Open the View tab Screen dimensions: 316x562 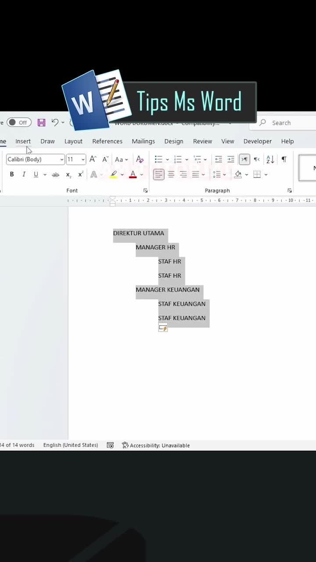click(227, 141)
